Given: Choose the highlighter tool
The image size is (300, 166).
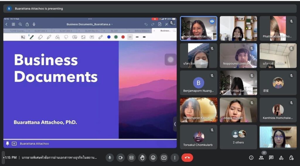Looking at the screenshot, I should [49, 37].
